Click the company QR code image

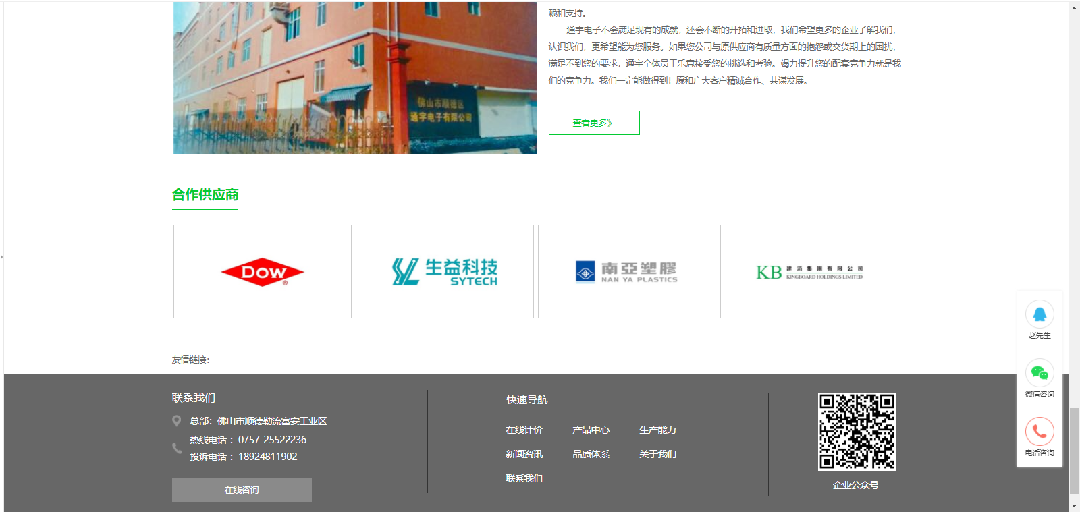pos(857,432)
